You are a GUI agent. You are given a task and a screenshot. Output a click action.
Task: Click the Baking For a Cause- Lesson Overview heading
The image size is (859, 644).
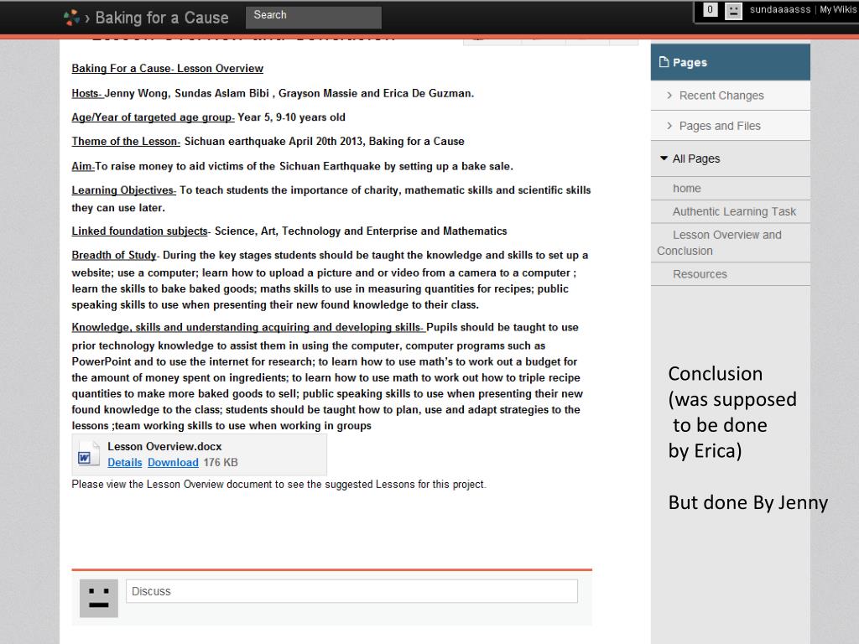[167, 69]
